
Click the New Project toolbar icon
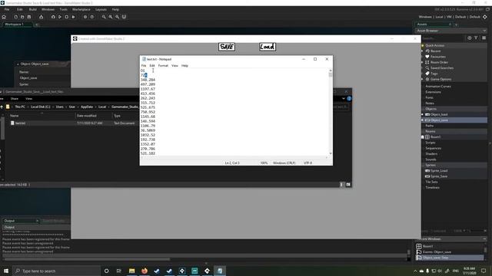point(15,17)
